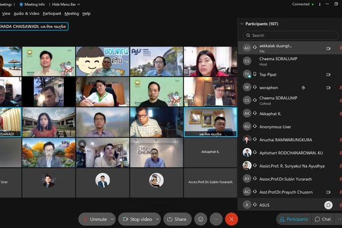Toggle the Stop video button
The image size is (342, 228).
(137, 219)
